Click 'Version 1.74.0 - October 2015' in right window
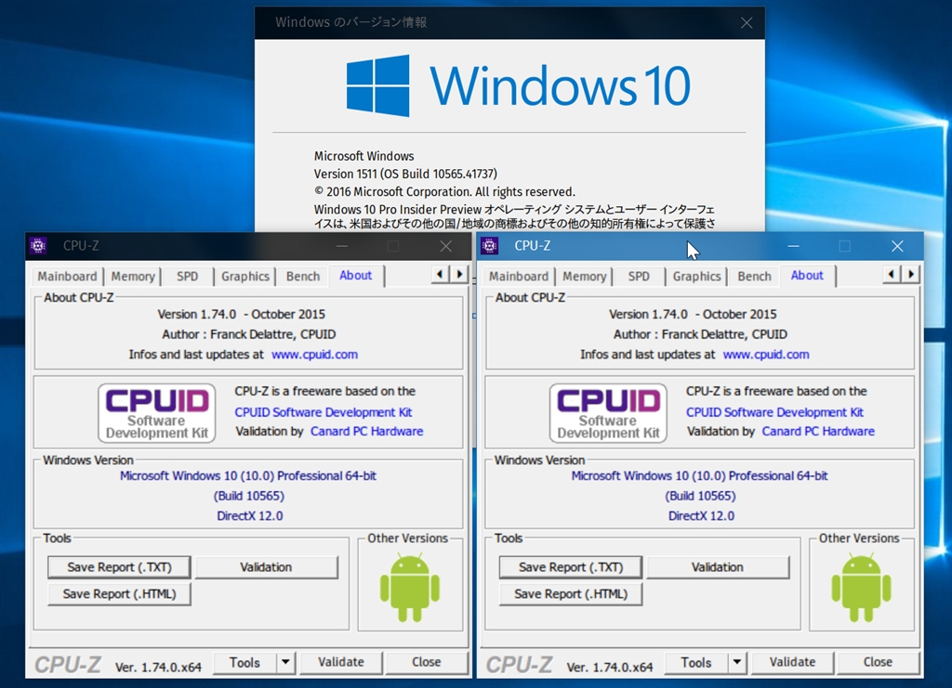Image resolution: width=952 pixels, height=688 pixels. click(693, 314)
